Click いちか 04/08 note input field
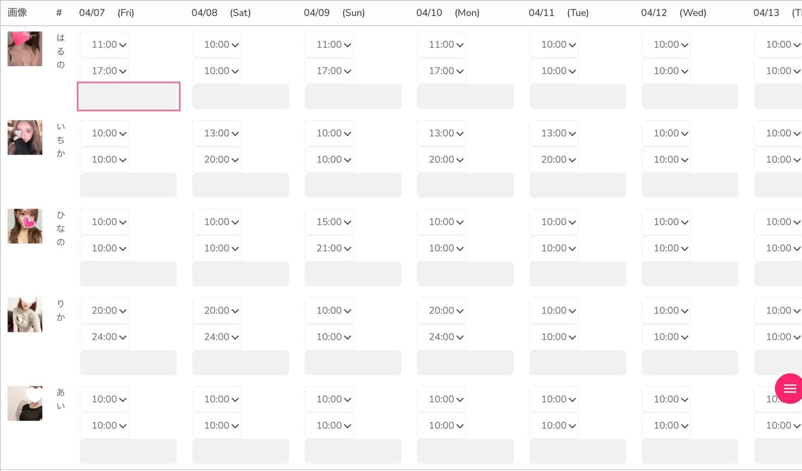 pos(241,185)
